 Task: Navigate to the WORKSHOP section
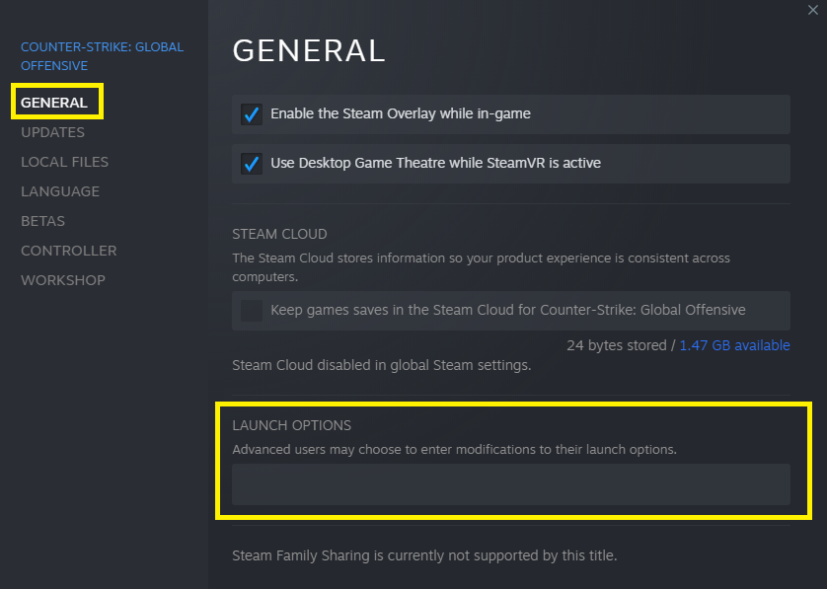(62, 279)
